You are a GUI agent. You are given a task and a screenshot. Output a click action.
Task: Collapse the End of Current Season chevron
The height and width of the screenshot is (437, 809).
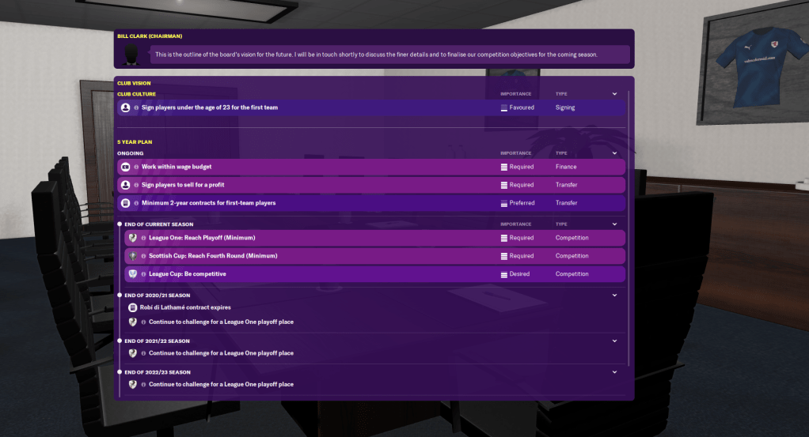pos(614,224)
